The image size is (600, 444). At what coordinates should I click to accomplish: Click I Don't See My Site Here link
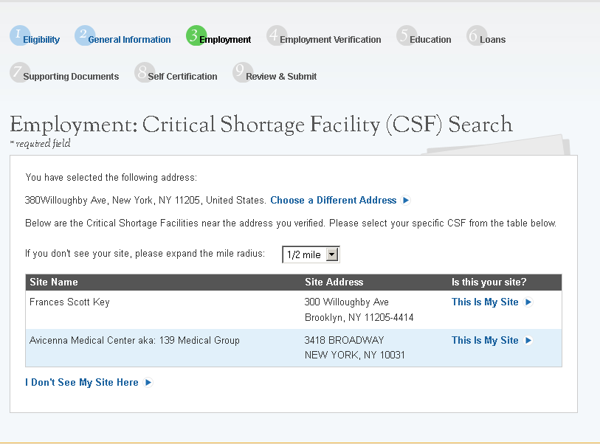82,383
